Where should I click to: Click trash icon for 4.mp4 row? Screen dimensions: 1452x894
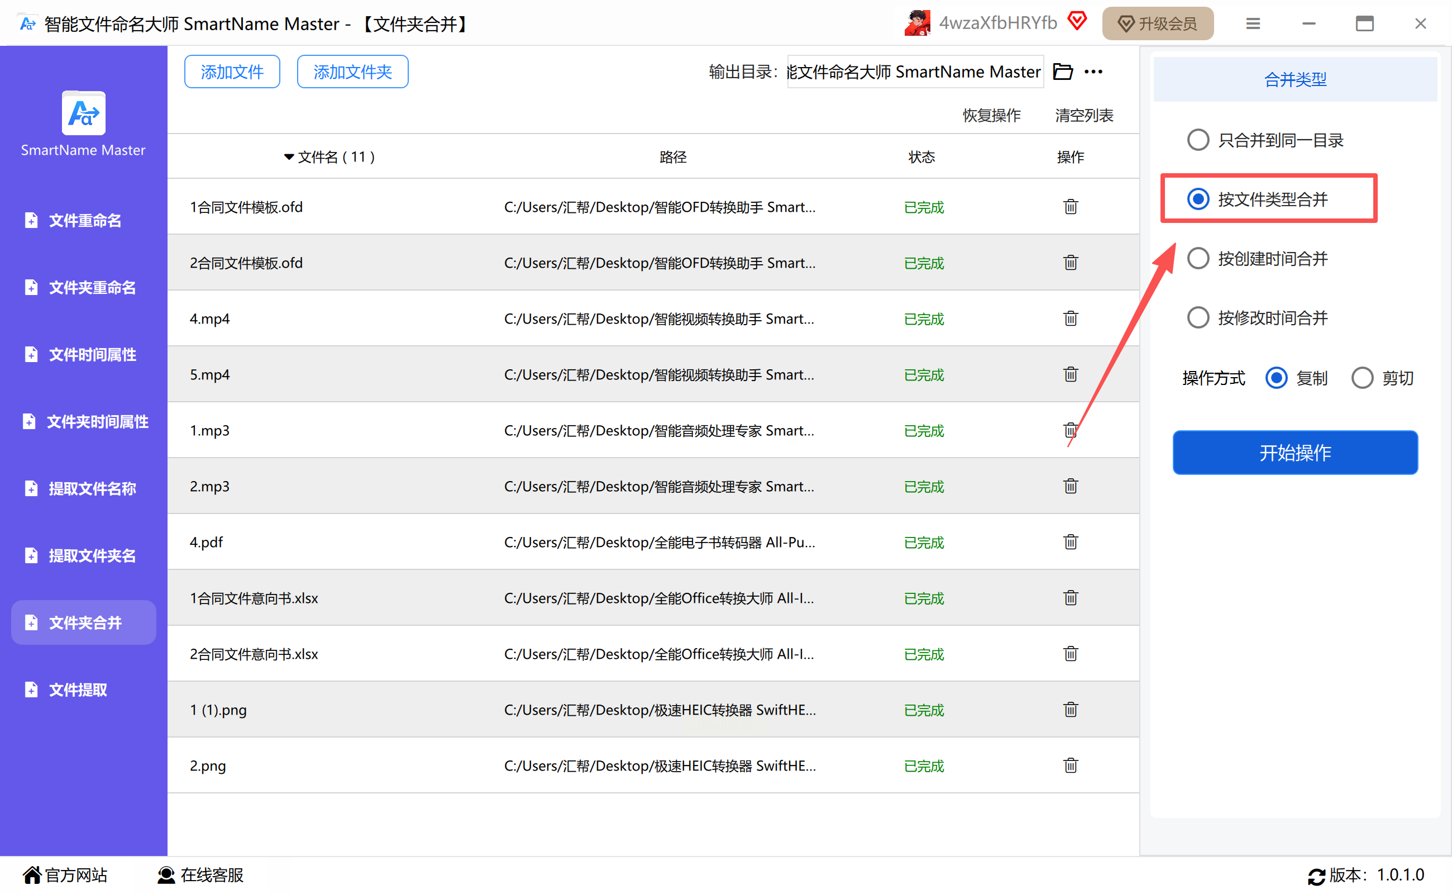point(1070,318)
